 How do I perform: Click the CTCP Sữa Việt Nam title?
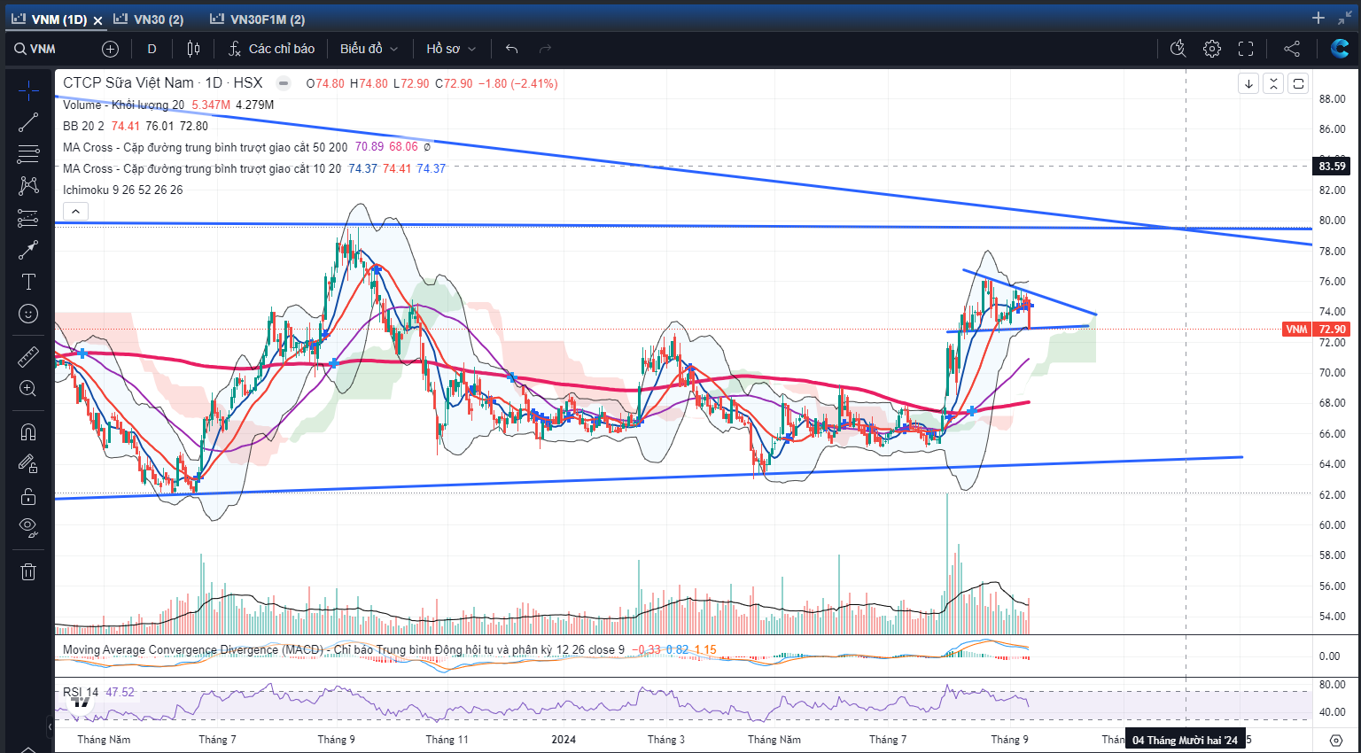[x=128, y=82]
